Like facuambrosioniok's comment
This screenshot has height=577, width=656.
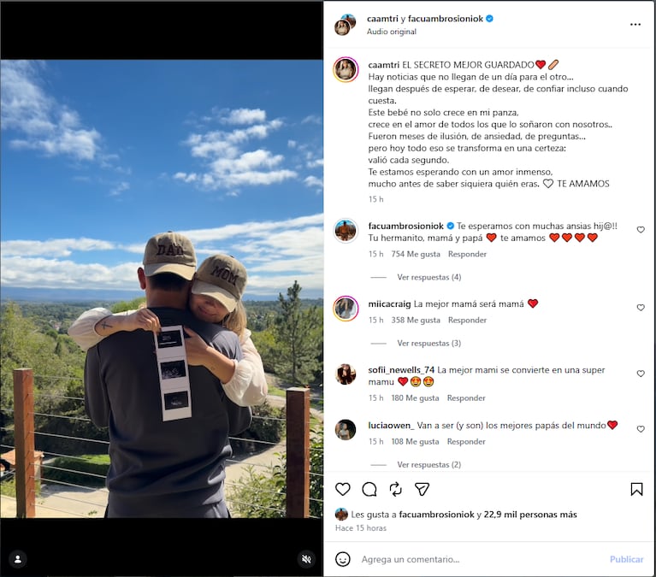[641, 230]
